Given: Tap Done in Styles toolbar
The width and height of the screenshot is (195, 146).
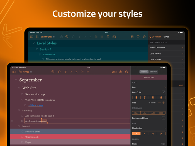Looking at the screenshot, I should coord(114,72).
